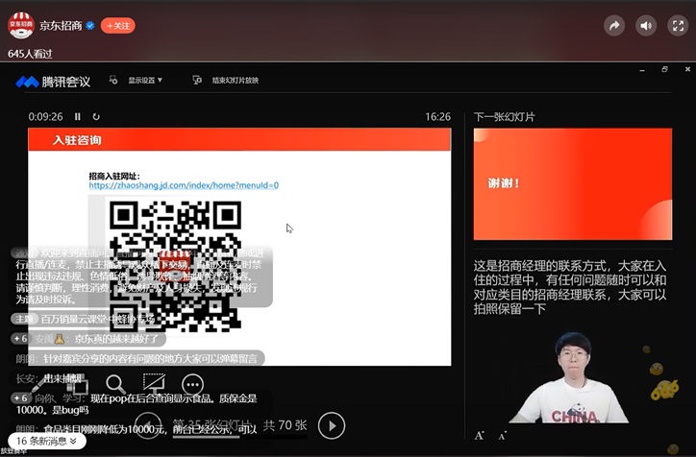Open the 显示设置 dropdown
This screenshot has height=457, width=696.
(x=145, y=81)
